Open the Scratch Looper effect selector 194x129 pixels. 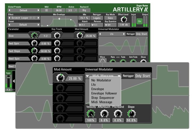tap(24, 18)
